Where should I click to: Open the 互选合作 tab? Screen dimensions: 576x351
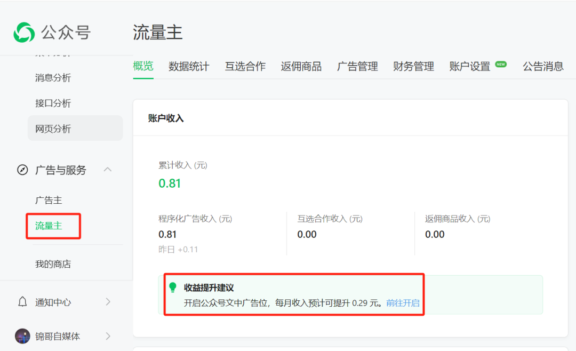pos(245,66)
